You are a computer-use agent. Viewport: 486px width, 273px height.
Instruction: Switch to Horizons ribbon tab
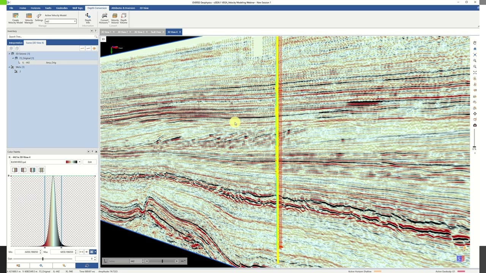[36, 8]
